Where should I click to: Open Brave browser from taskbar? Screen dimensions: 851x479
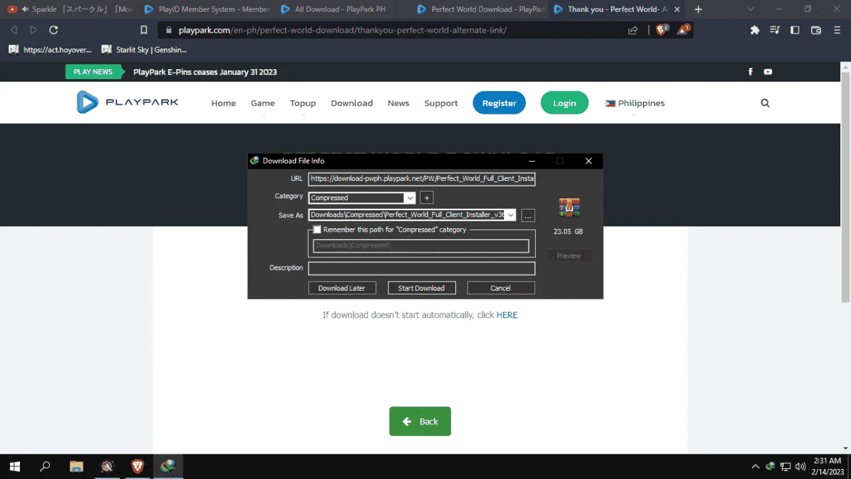pyautogui.click(x=138, y=466)
